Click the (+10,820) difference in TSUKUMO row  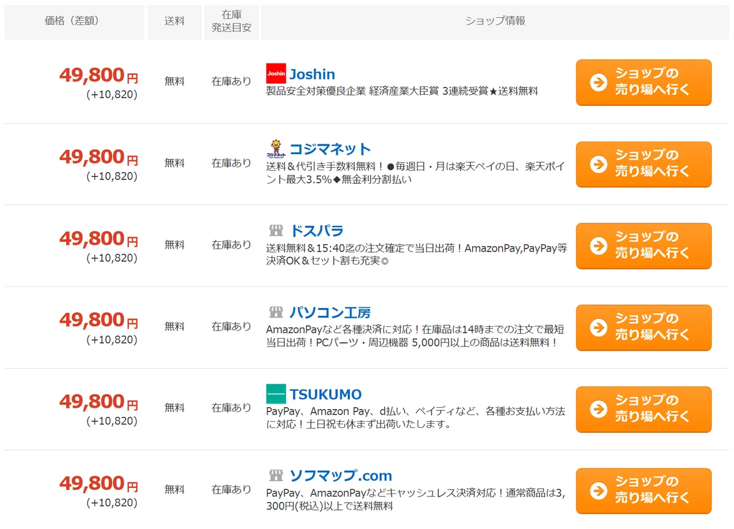112,421
